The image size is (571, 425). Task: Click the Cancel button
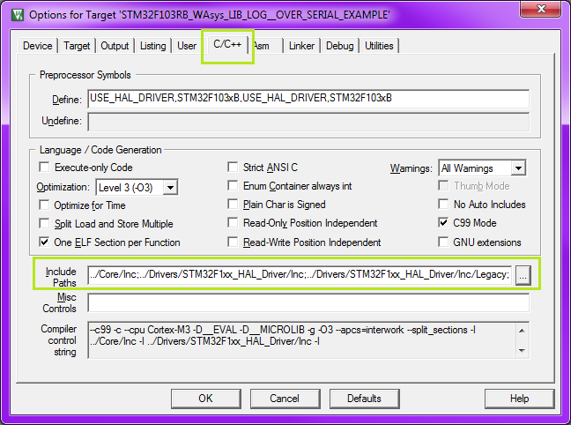(285, 399)
